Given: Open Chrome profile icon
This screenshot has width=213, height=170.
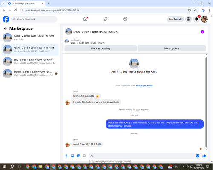Looking at the screenshot, I should (203, 11).
